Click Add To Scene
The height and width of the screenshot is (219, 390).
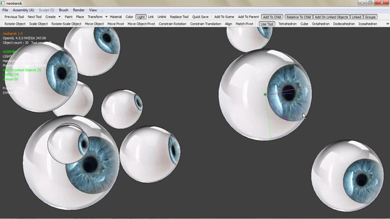[x=224, y=17]
